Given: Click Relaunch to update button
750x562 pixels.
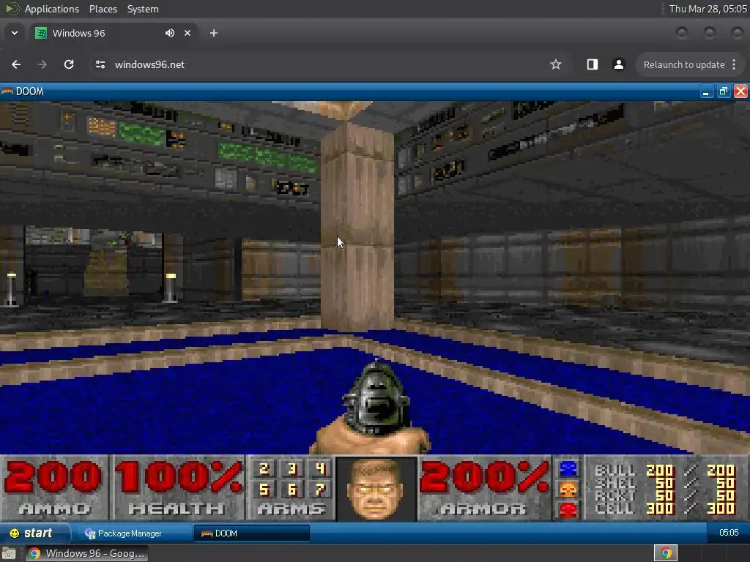Looking at the screenshot, I should pos(683,64).
